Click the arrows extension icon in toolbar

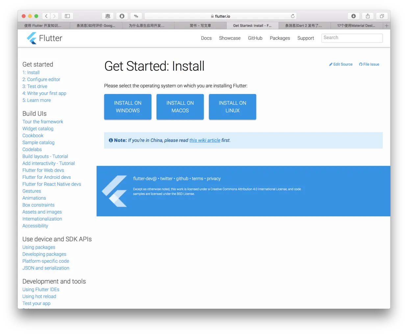[136, 16]
